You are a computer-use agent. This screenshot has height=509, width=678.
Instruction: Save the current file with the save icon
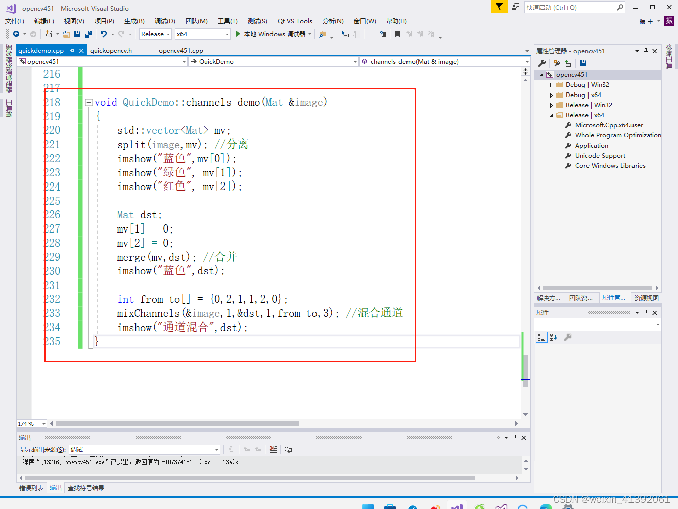click(77, 34)
